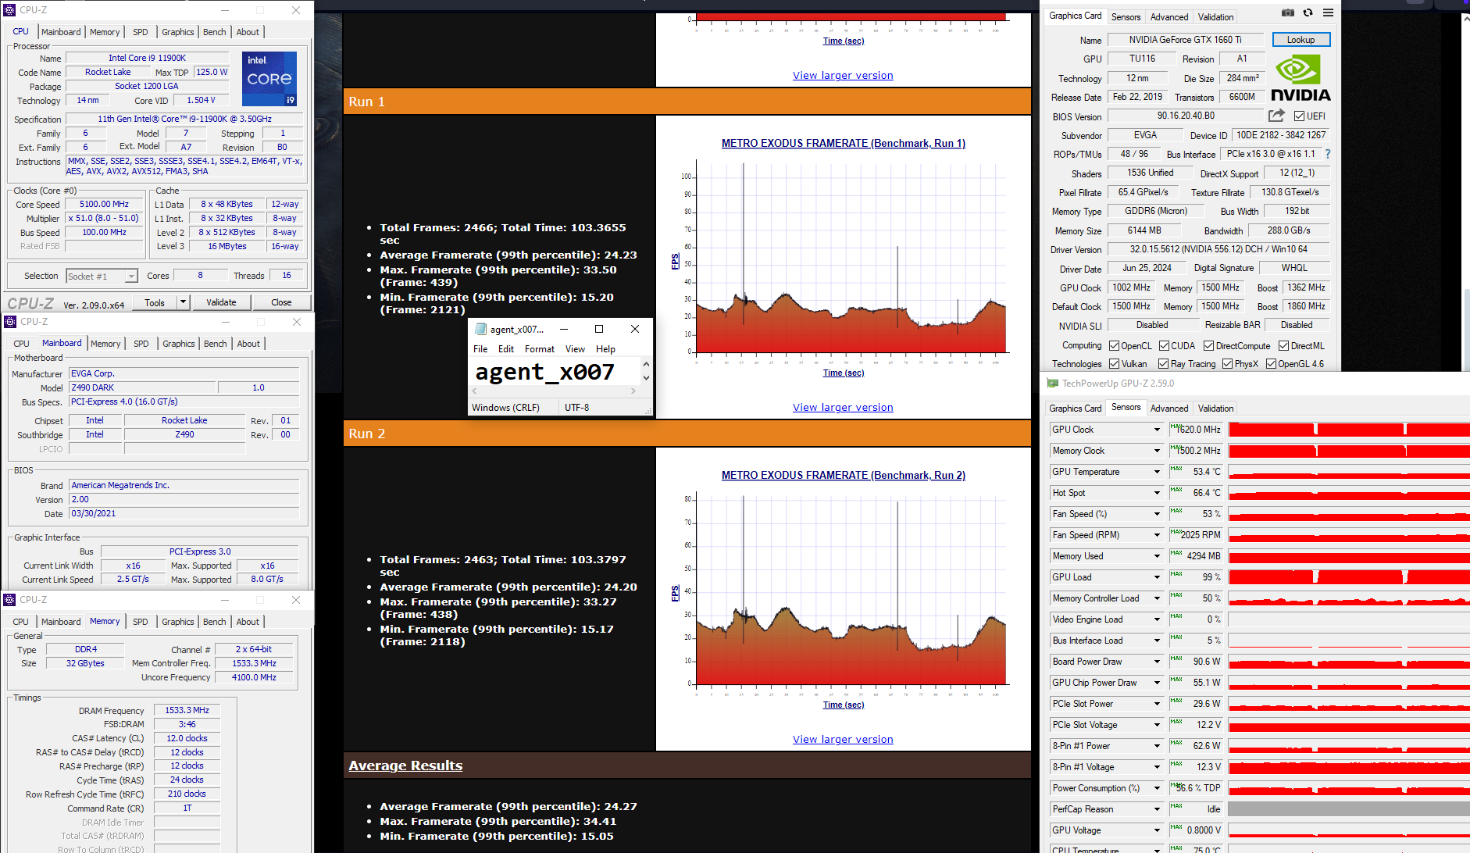Open the Fan Speed (RPM) sensor dropdown

click(1158, 535)
